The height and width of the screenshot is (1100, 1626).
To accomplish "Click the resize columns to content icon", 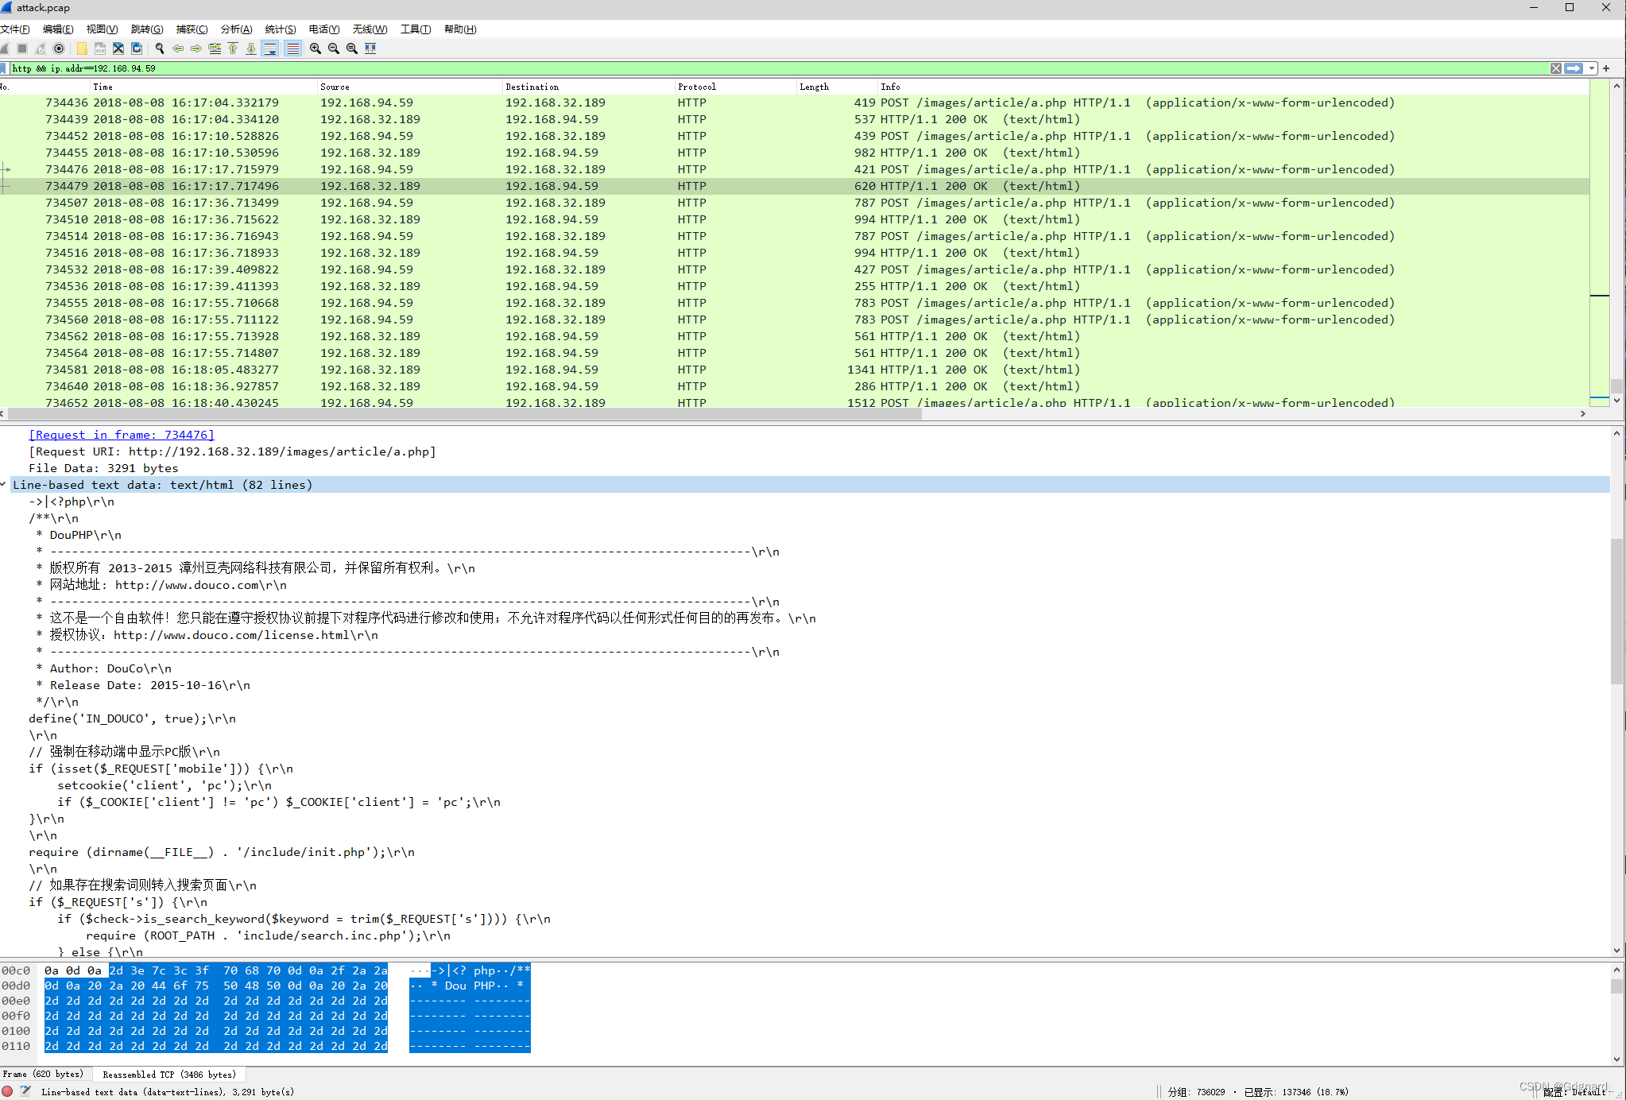I will coord(370,48).
